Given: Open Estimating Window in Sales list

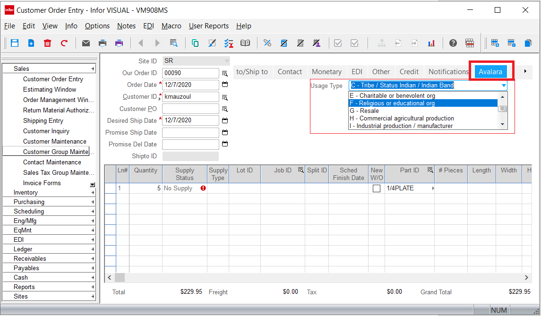Looking at the screenshot, I should point(49,89).
